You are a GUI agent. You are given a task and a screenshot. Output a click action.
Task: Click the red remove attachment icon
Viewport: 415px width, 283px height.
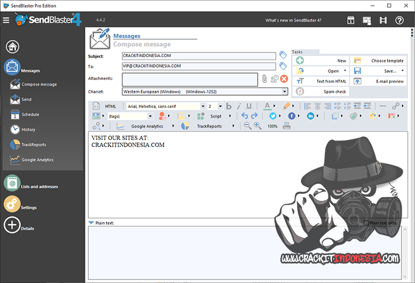(284, 79)
